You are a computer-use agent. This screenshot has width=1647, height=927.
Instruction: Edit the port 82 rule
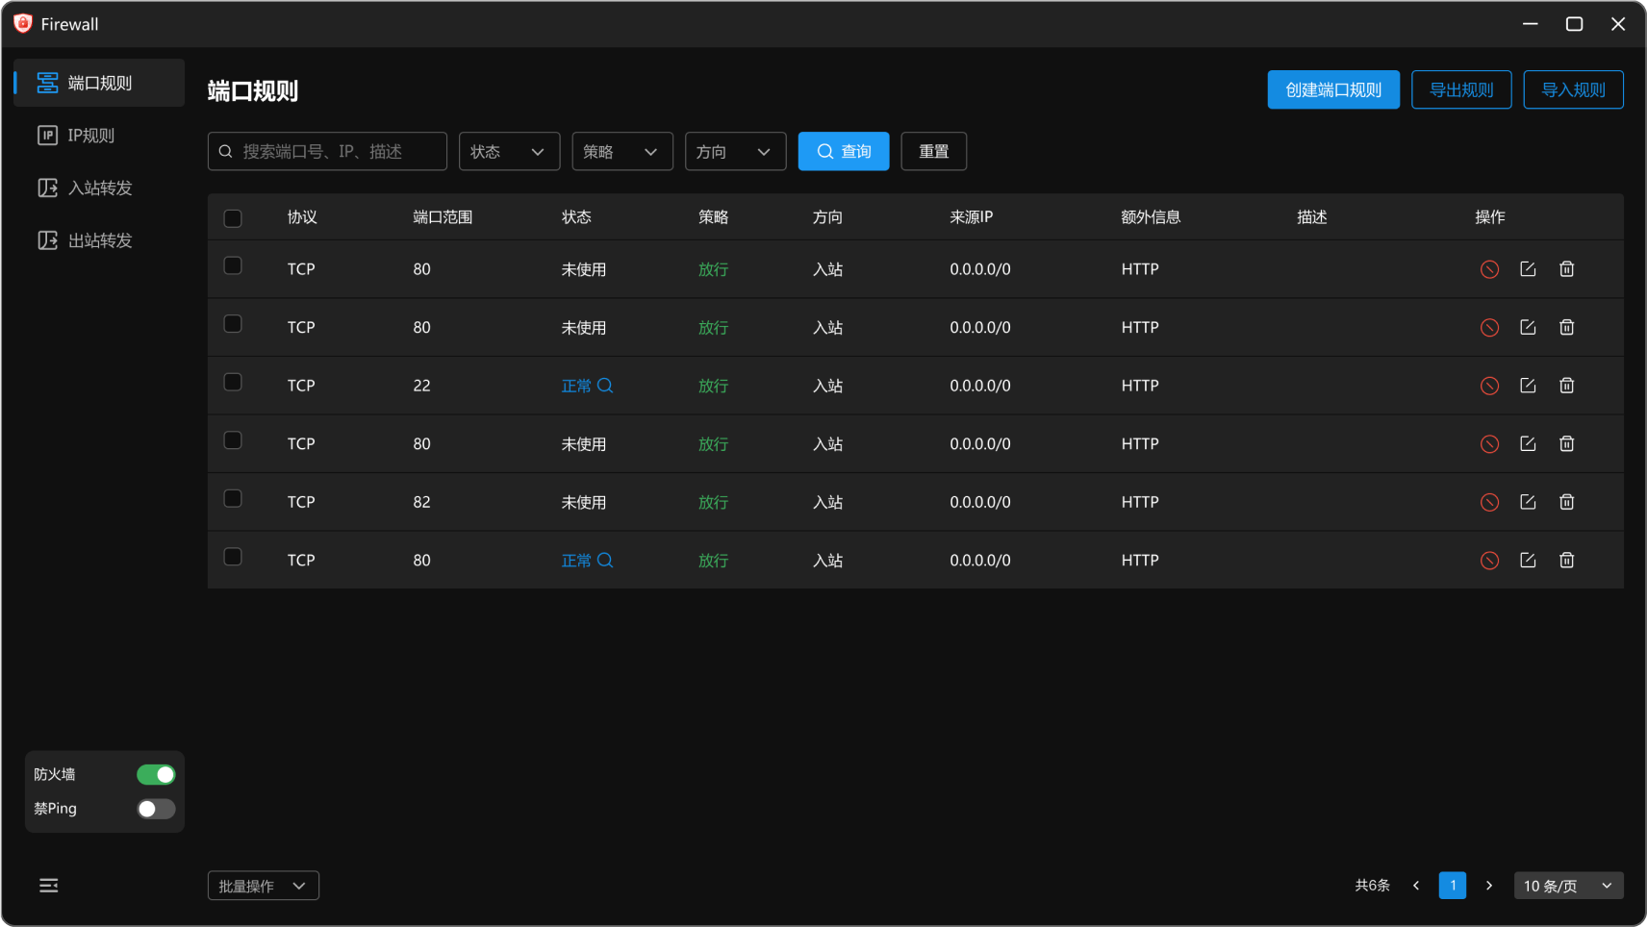coord(1528,502)
